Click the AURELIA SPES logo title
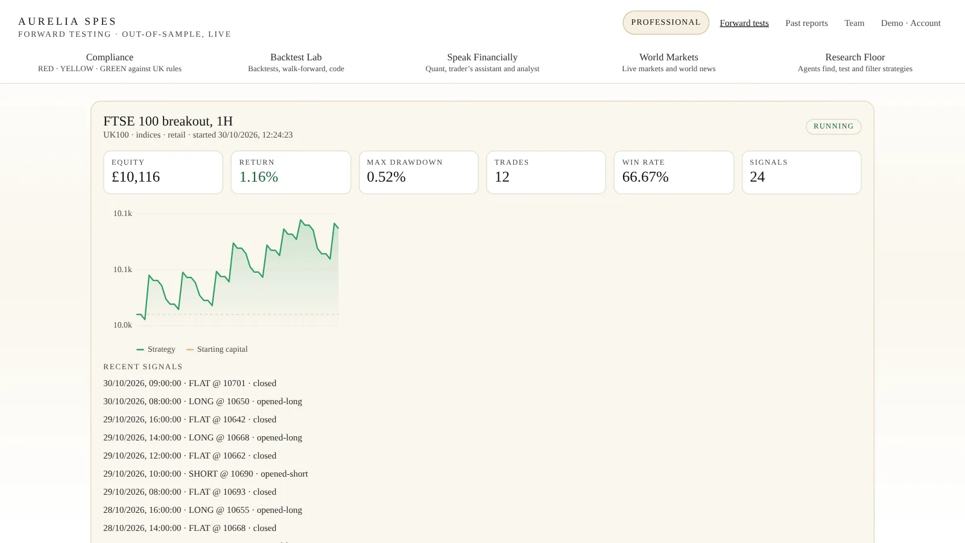The image size is (965, 543). coord(68,21)
